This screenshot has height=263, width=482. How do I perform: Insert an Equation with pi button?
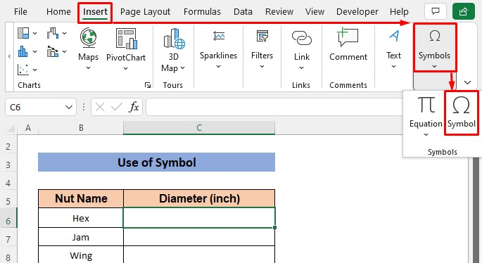pos(426,111)
